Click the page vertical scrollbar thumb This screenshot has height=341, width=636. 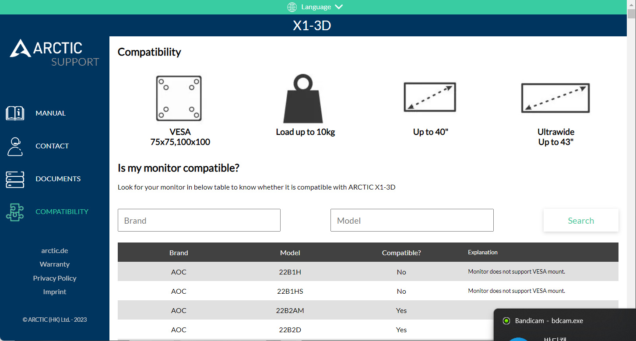click(631, 14)
